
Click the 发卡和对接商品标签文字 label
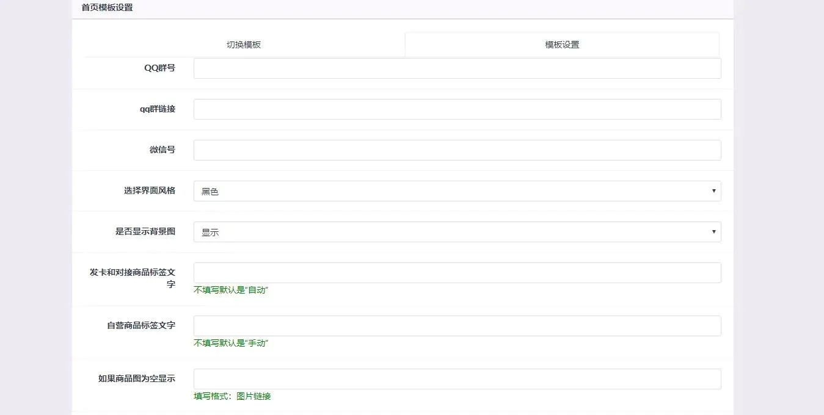coord(133,278)
